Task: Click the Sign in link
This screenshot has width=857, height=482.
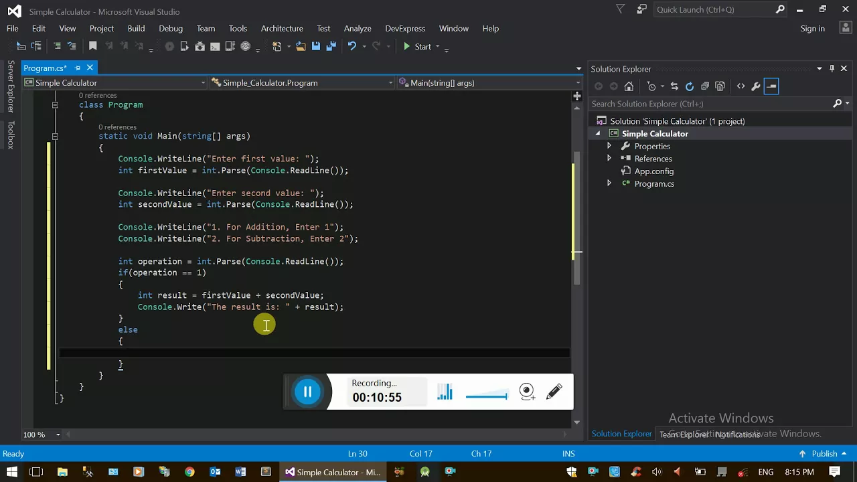Action: pos(812,28)
